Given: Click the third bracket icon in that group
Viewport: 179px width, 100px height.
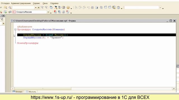Looking at the screenshot, I should pos(84,7).
